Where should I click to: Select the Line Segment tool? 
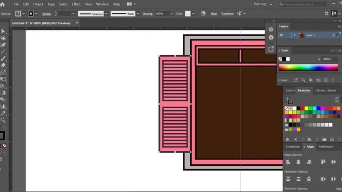(x=3, y=52)
